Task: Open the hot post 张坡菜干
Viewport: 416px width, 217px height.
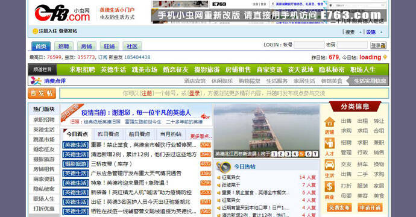Action: [x=231, y=185]
